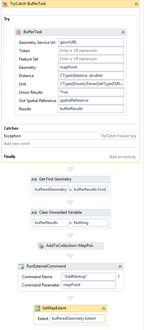Screen dimensions: 145x330
Task: Click the AddToCollection activity icon
Action: pos(41,246)
